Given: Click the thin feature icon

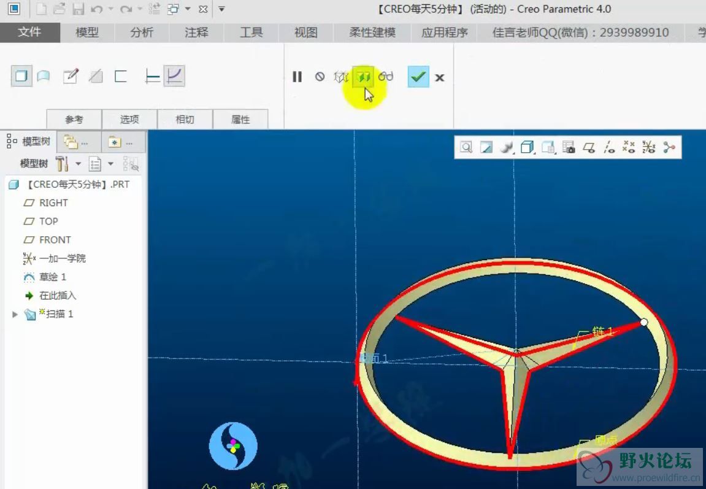Looking at the screenshot, I should pos(121,76).
